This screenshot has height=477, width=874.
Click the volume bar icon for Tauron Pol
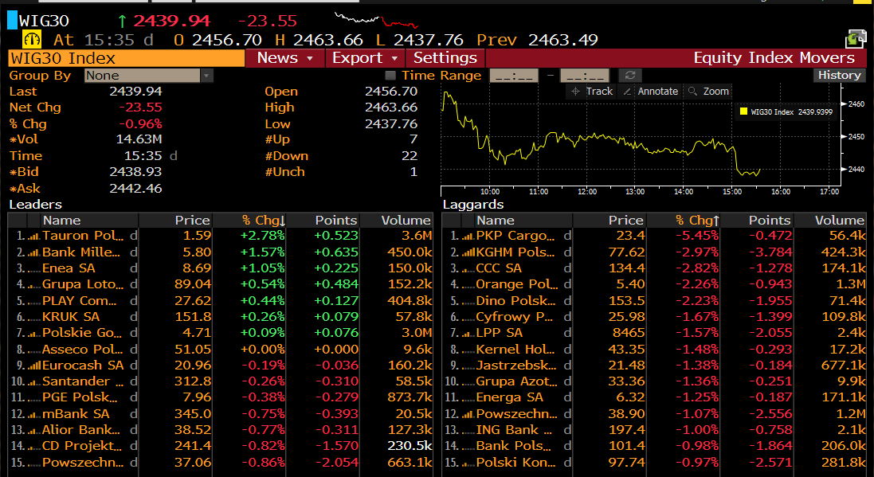(33, 237)
